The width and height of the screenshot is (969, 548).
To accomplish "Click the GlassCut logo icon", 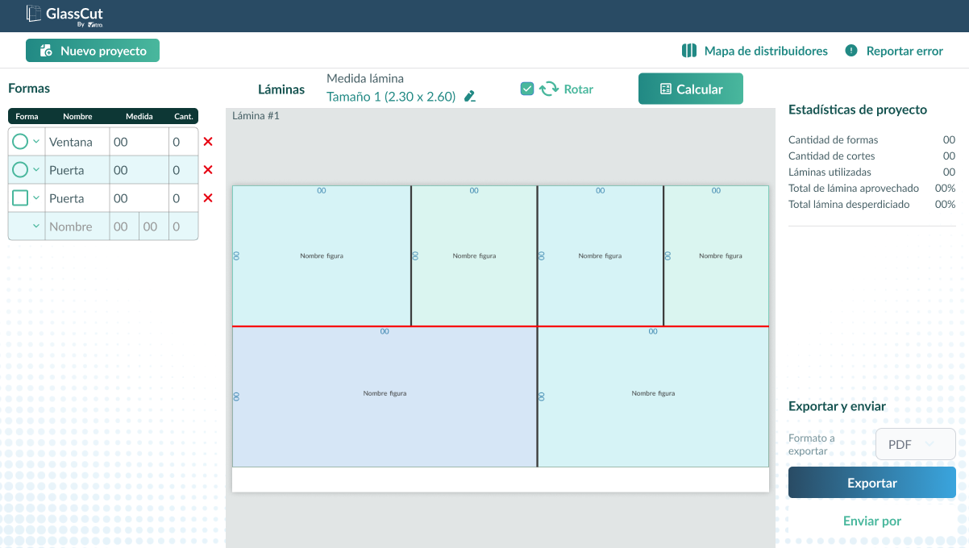I will click(x=34, y=14).
